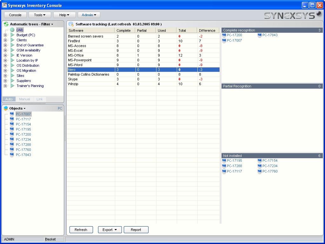The image size is (325, 244).
Task: Select the MS-Powerpoint software row
Action: pos(143,60)
